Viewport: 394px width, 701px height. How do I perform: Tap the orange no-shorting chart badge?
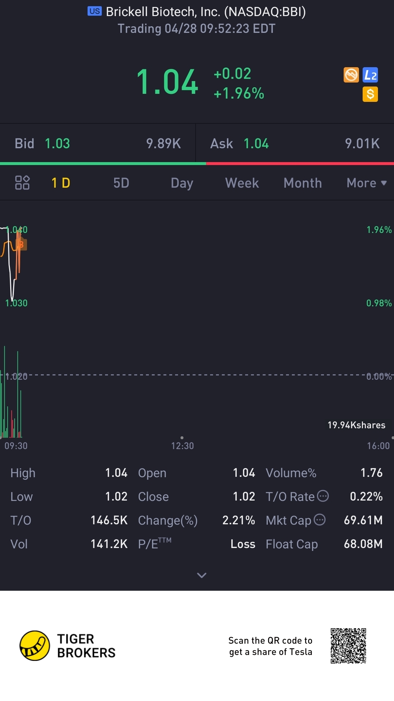click(351, 75)
